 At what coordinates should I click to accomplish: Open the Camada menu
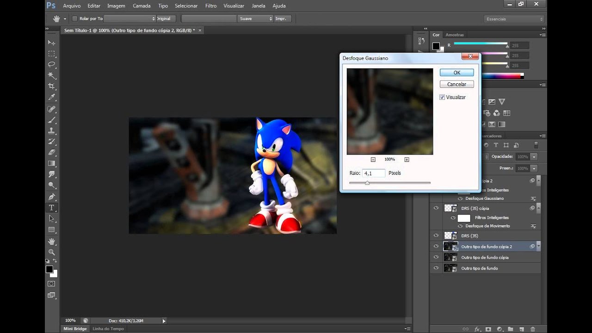[x=142, y=6]
